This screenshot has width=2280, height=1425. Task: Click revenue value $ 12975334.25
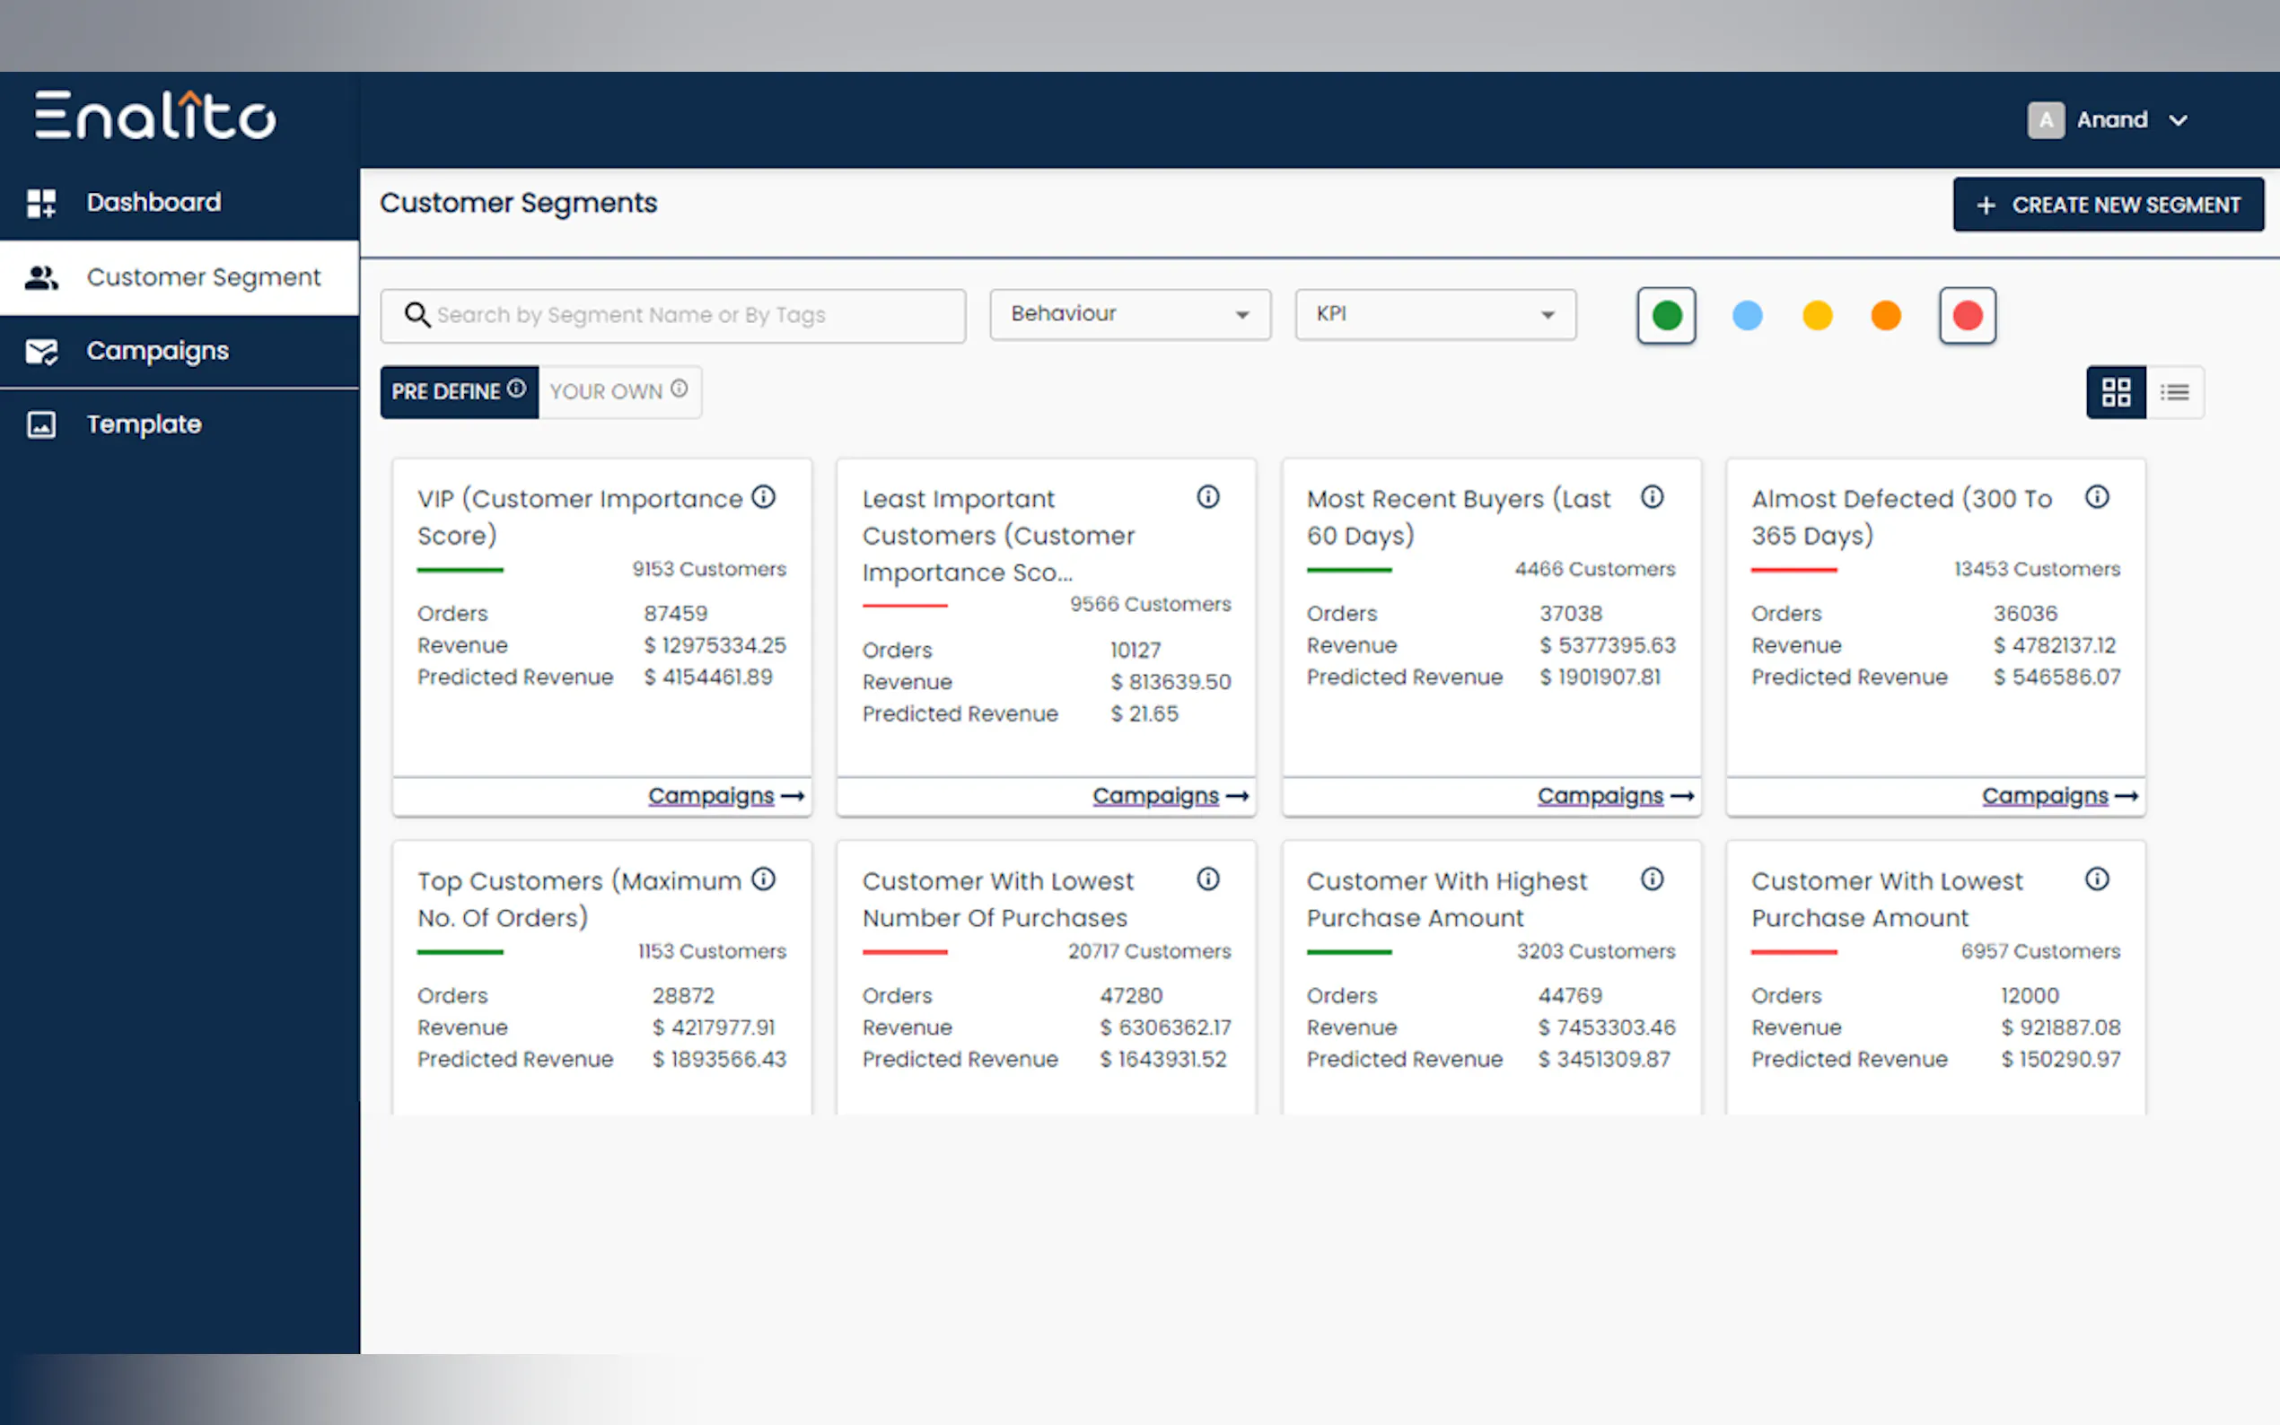(x=715, y=645)
